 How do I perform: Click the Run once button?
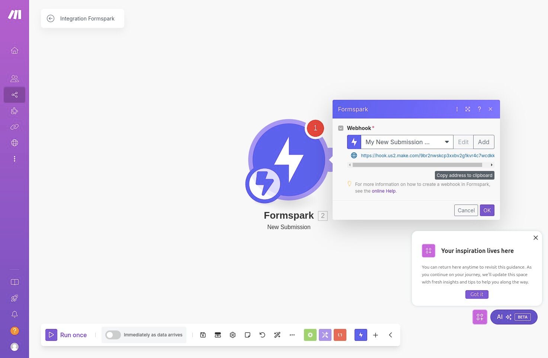point(66,335)
